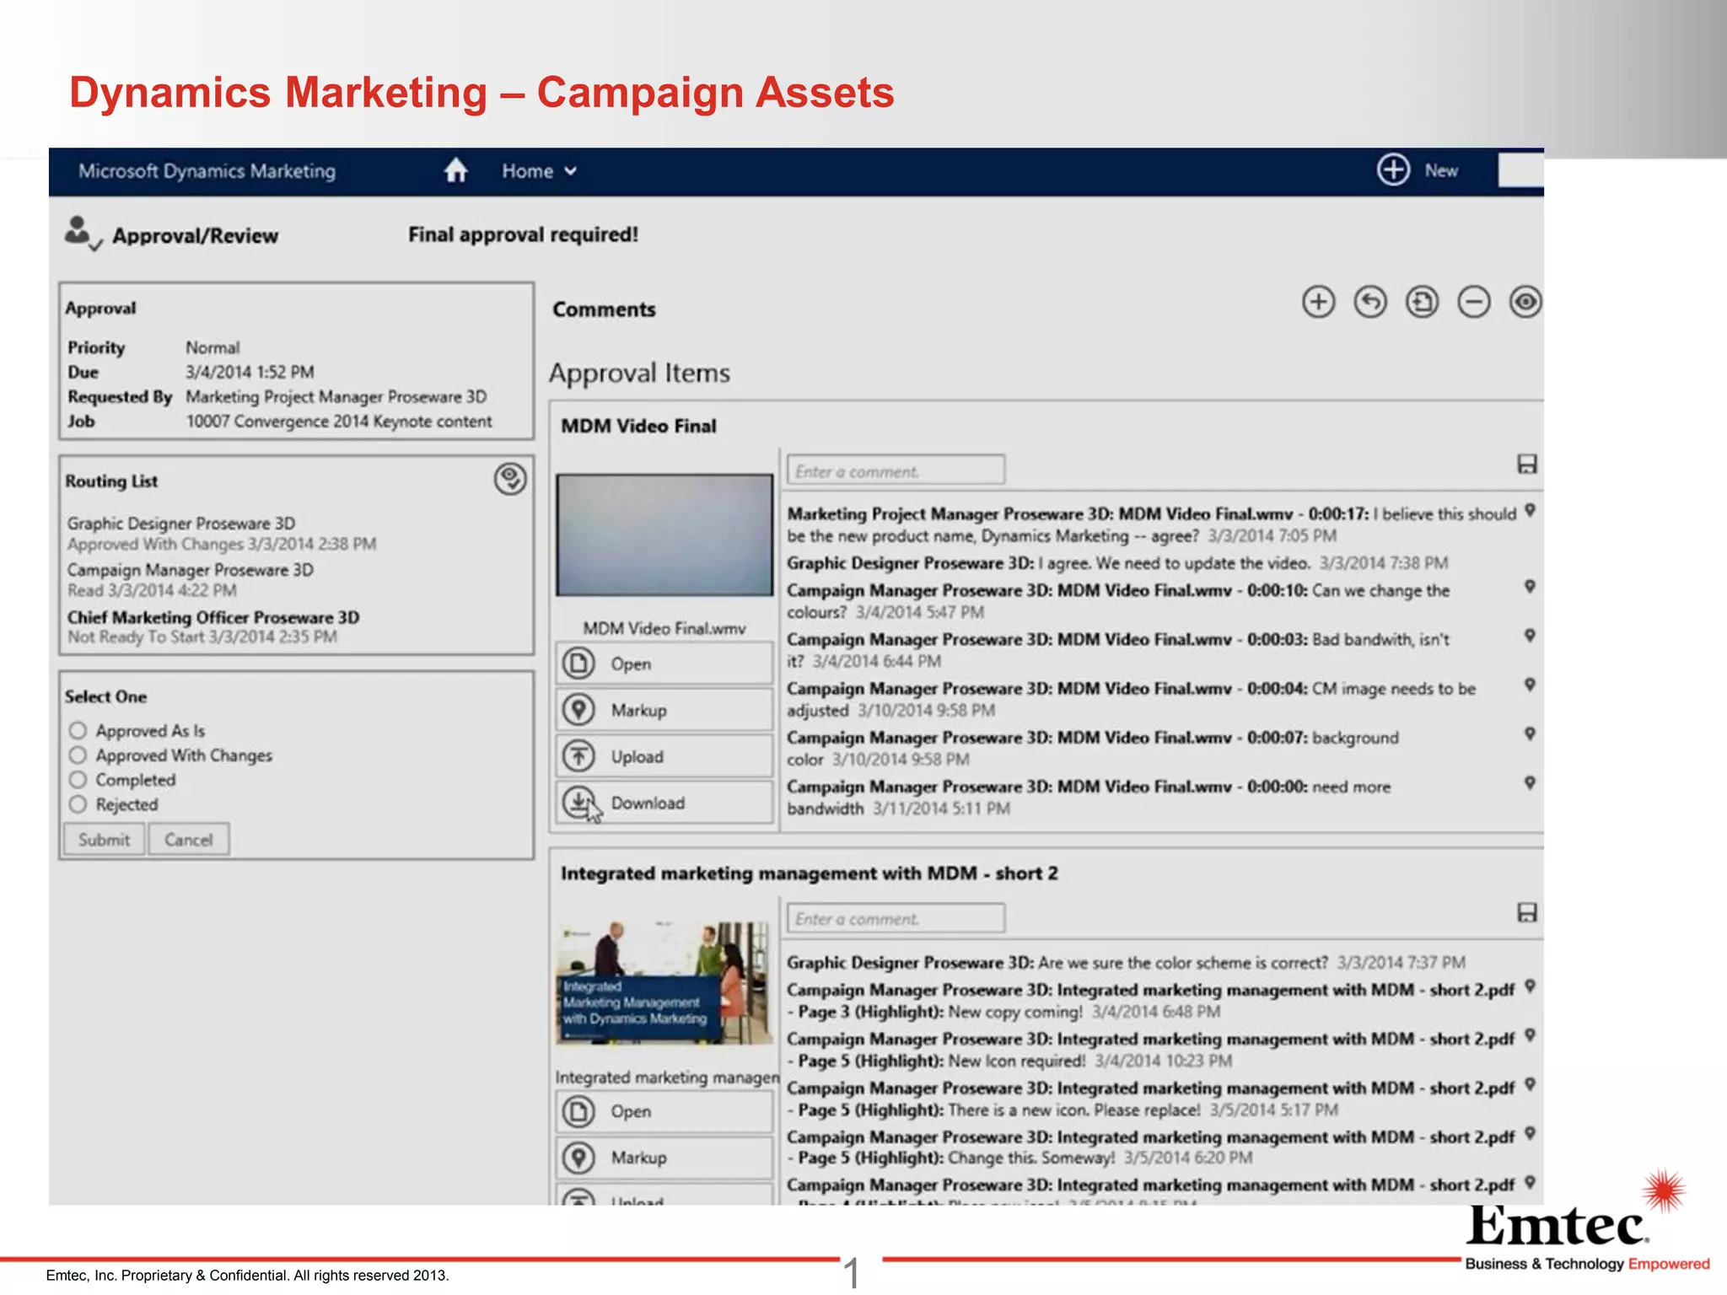Click the 'MDM Video Final.wmv' file name
This screenshot has height=1295, width=1727.
point(664,628)
